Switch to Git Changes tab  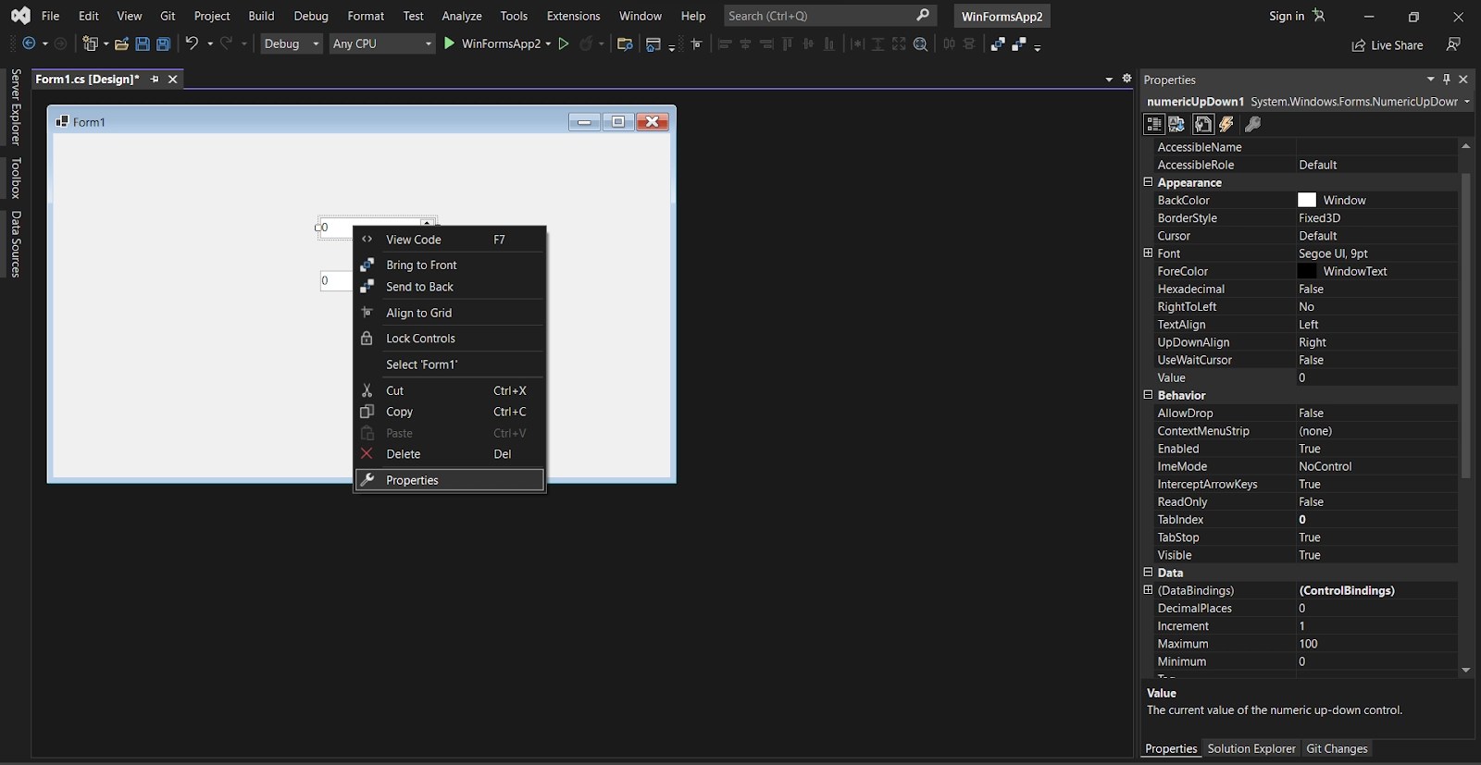[1337, 748]
